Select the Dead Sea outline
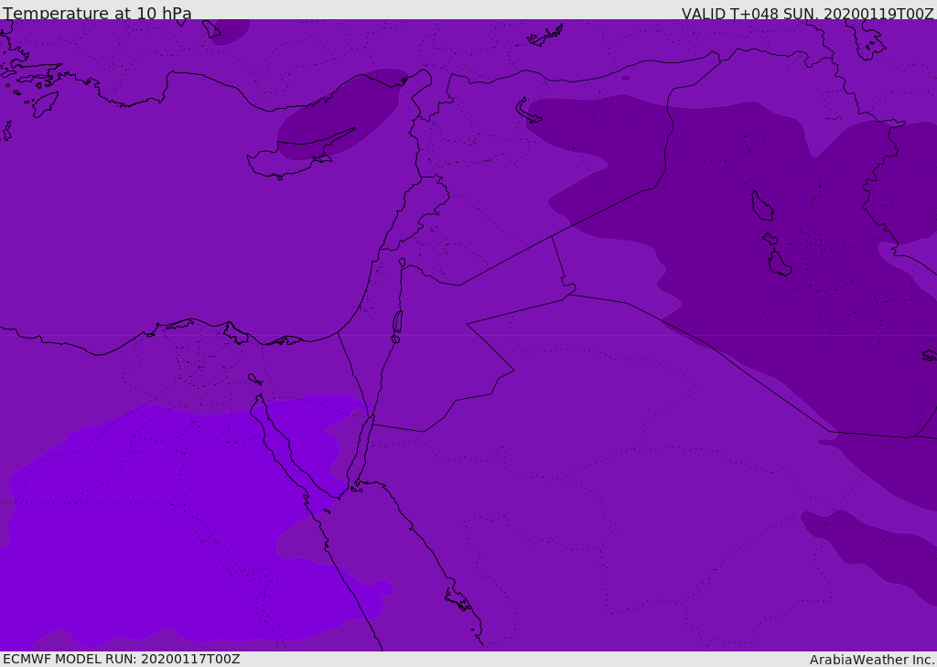937x667 pixels. [x=397, y=323]
